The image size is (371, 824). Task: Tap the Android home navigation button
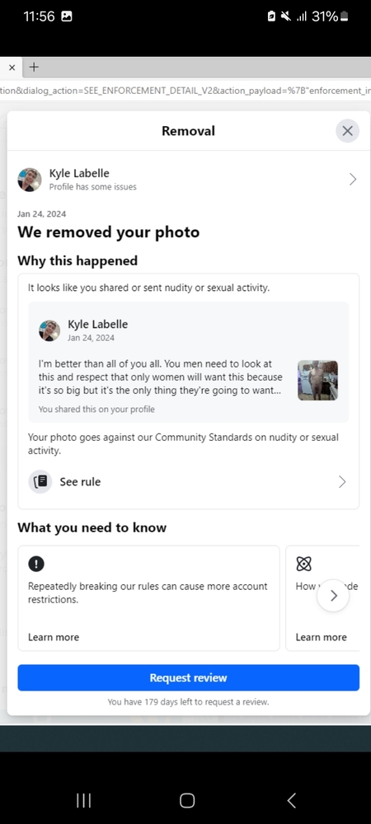(187, 800)
